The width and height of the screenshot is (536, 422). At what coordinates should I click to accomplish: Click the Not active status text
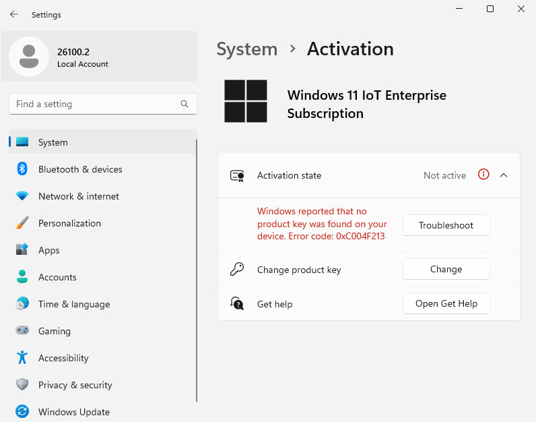coord(444,175)
